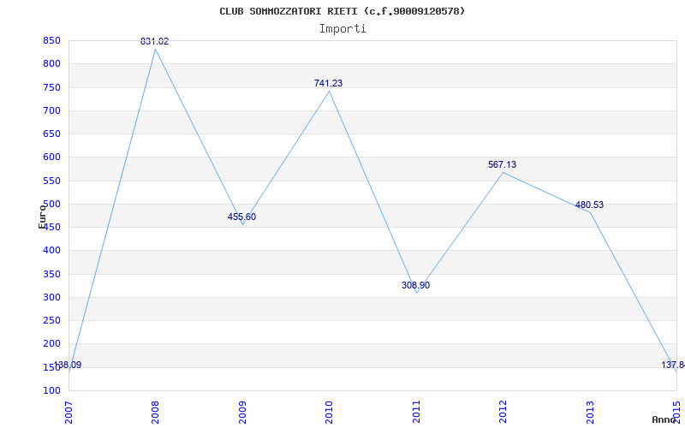Click the y-axis value 600
This screenshot has width=685, height=428.
51,158
